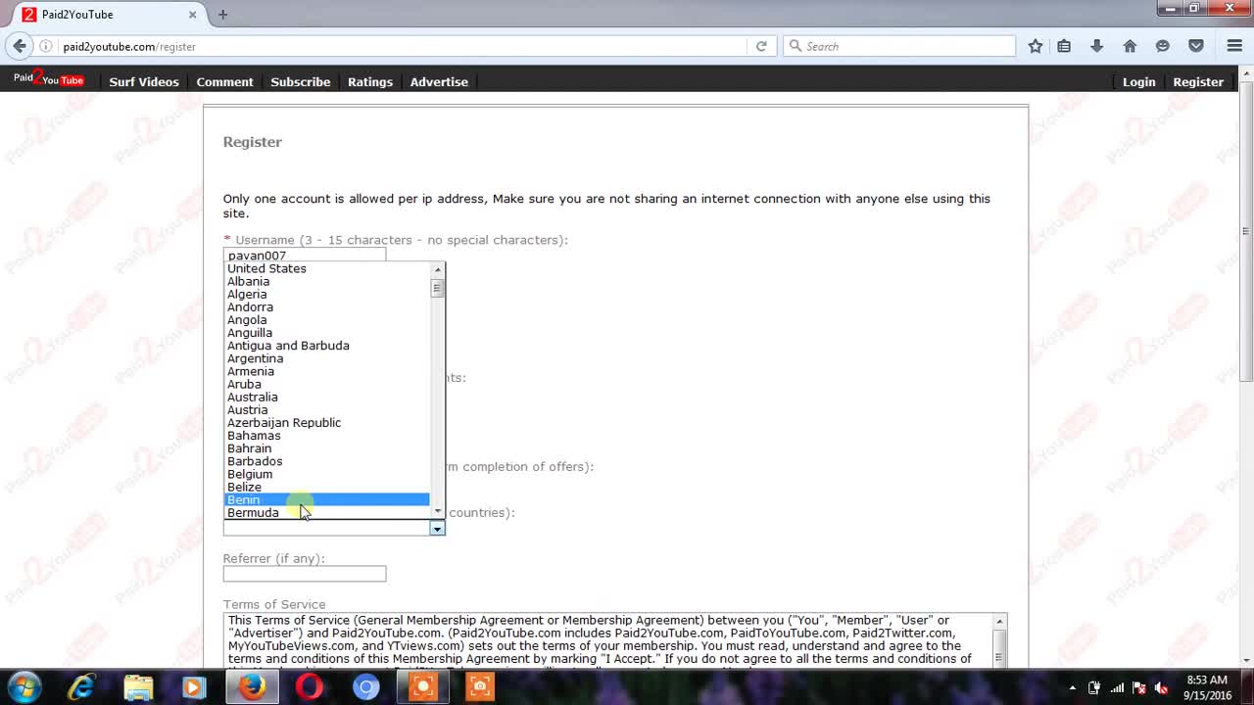Select Anguilla from the country list
1254x705 pixels.
327,332
